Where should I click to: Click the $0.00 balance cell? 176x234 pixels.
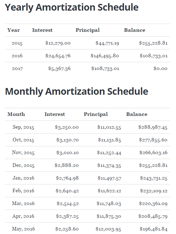[160, 69]
